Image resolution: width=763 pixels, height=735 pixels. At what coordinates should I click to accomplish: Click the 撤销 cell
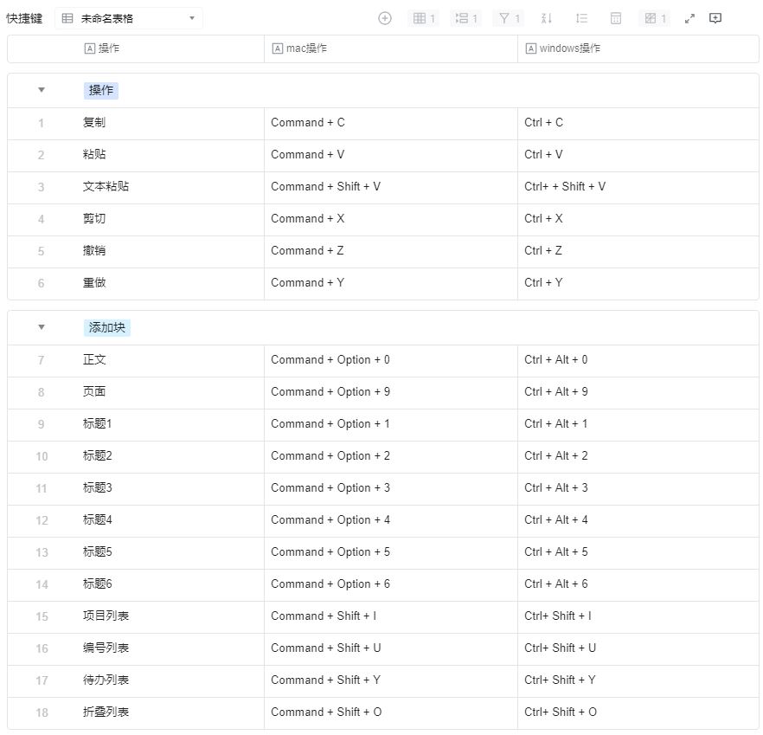(x=170, y=251)
